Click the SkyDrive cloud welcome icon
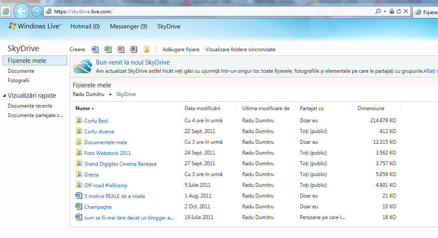Viewport: 438px width, 238px height. [x=83, y=66]
